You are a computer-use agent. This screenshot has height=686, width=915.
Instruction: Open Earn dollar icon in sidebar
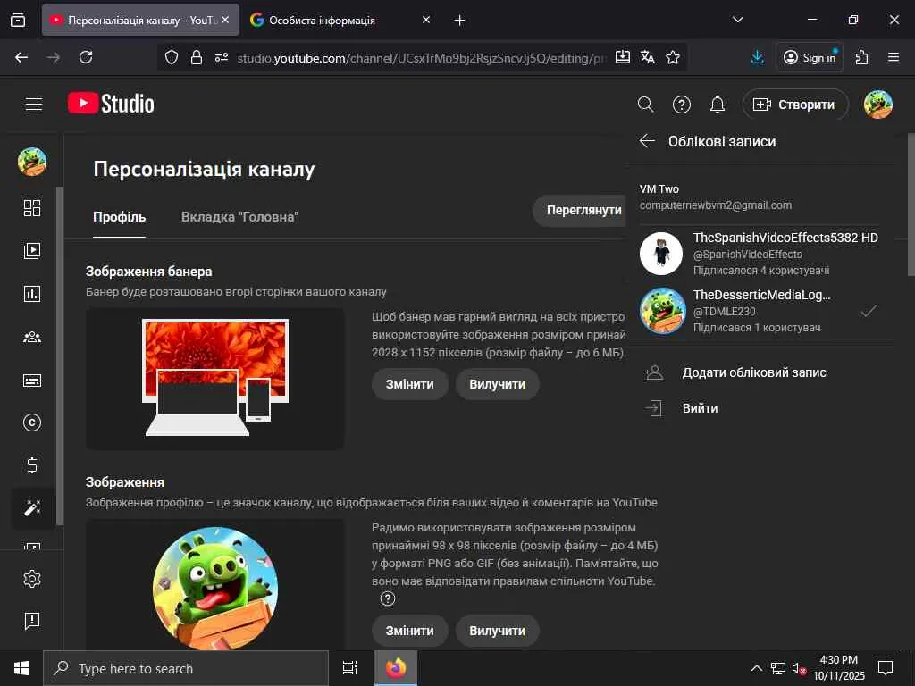coord(32,465)
